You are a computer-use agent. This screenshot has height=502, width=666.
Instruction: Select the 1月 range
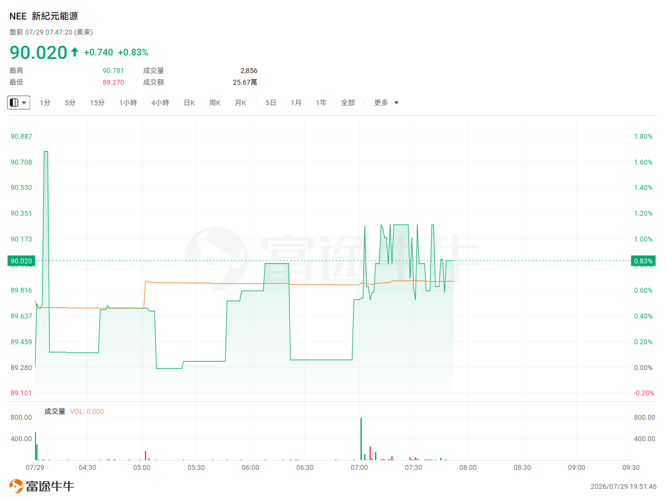[x=296, y=103]
